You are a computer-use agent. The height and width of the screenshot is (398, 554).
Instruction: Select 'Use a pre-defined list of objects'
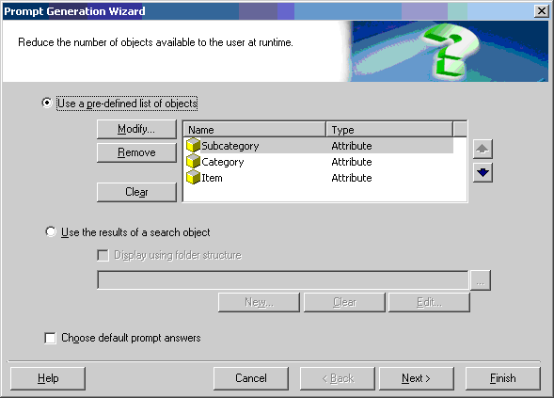[x=47, y=103]
